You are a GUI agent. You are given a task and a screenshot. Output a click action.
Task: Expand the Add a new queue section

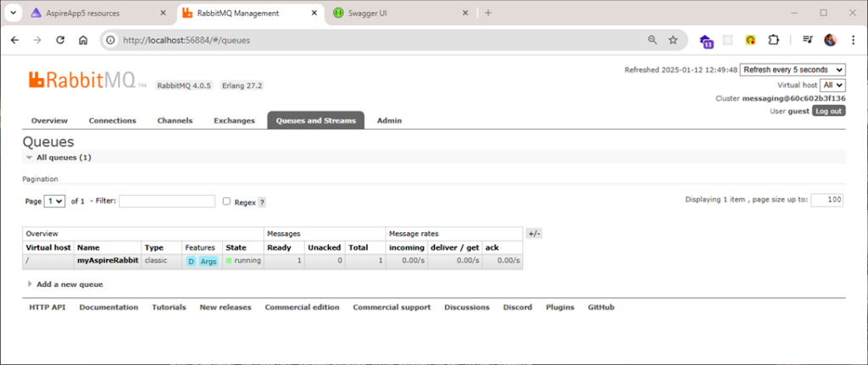(x=69, y=285)
